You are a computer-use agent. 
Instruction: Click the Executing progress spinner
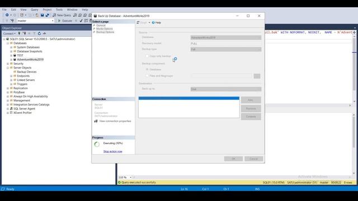tap(97, 144)
